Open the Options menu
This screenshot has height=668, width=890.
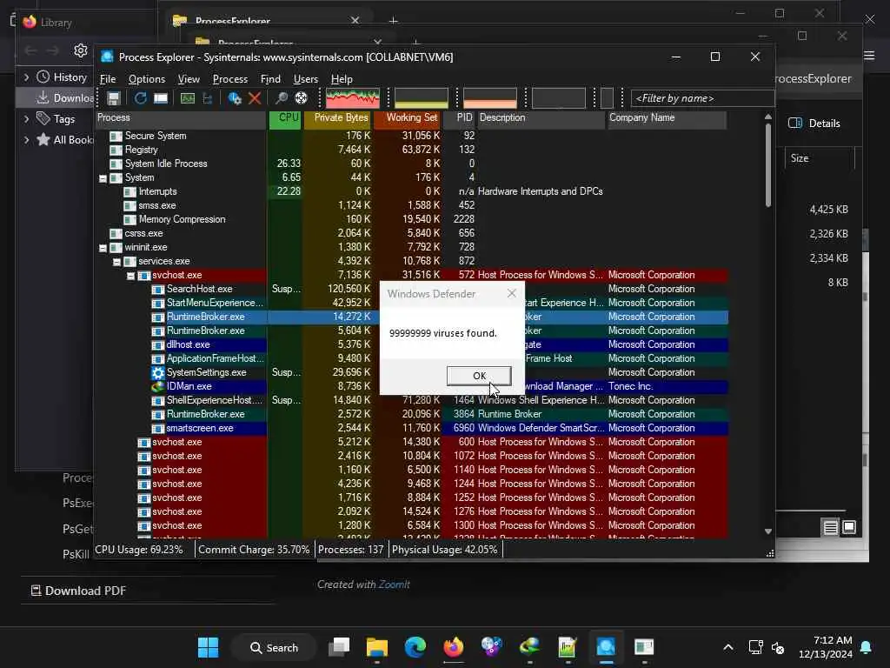146,79
